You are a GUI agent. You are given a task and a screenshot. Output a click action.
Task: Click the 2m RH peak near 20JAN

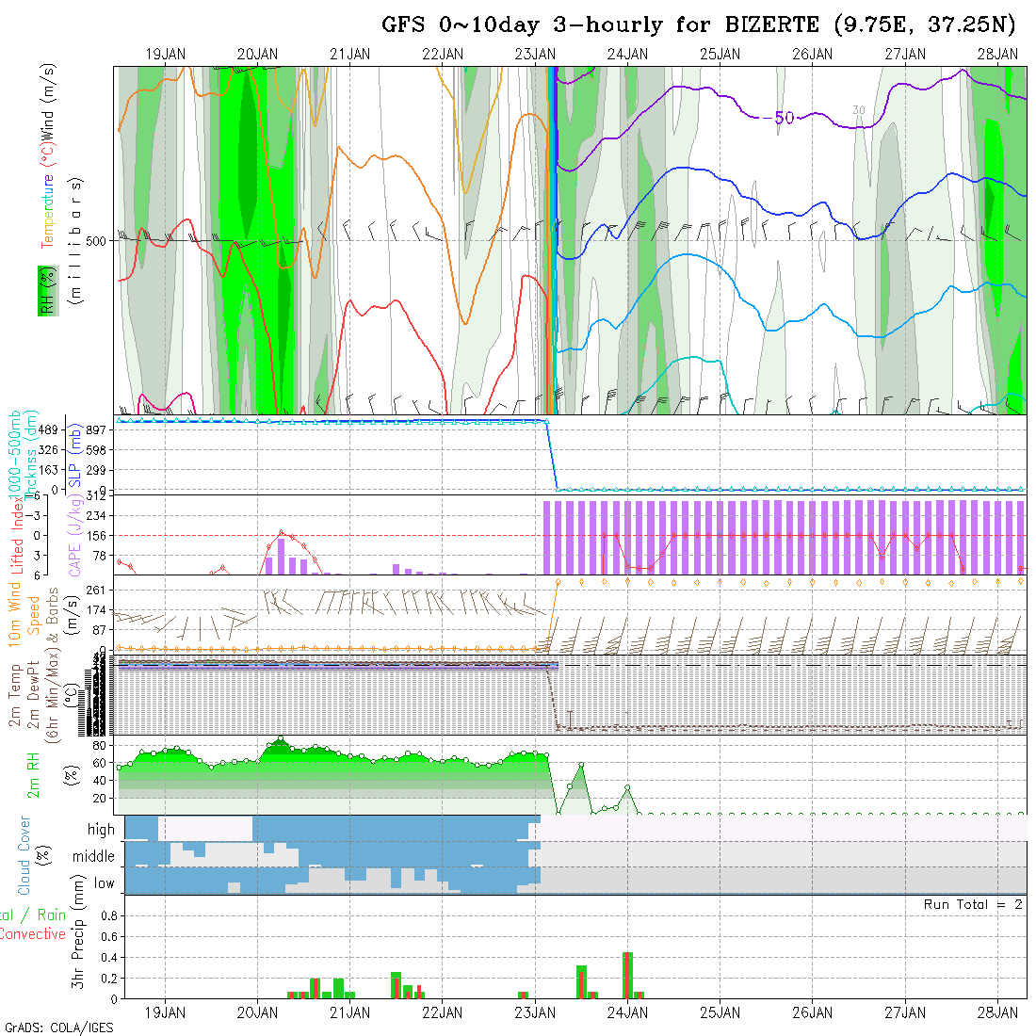coord(280,739)
